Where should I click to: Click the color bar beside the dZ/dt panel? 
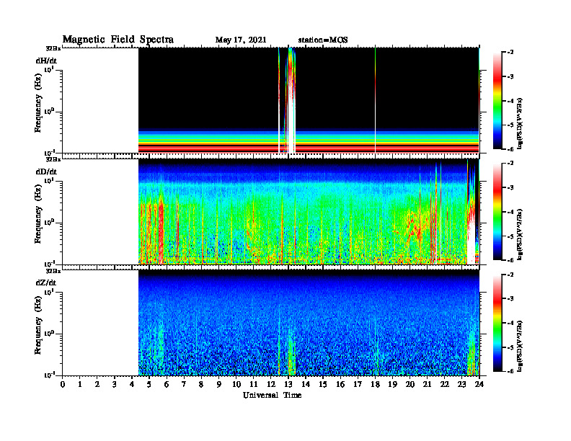tap(497, 323)
